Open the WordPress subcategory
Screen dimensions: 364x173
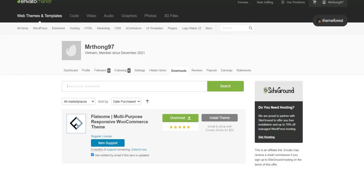[40, 28]
